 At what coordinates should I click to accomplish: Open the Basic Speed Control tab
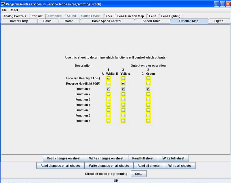tap(107, 21)
